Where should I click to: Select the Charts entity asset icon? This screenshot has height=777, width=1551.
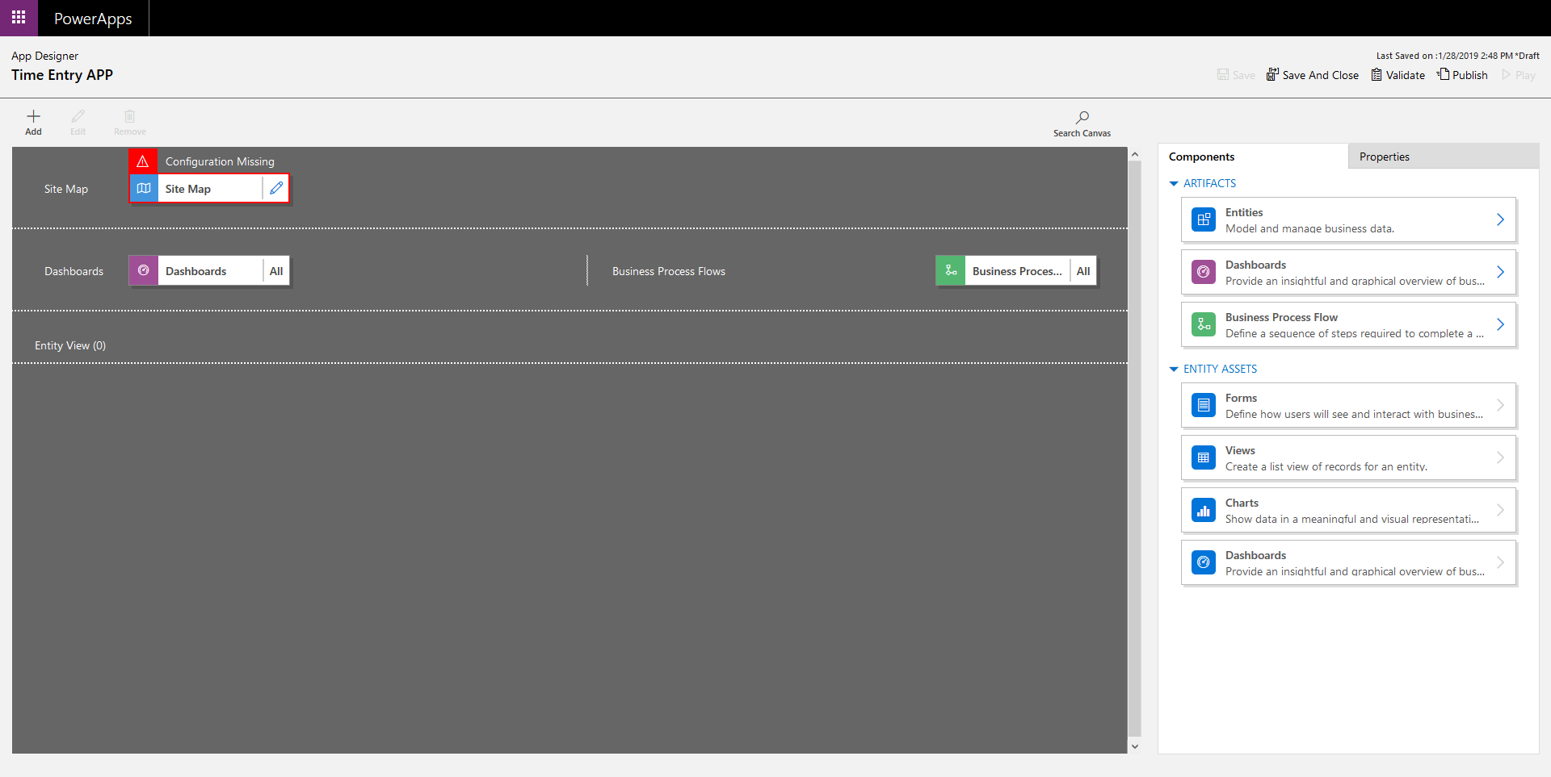coord(1204,510)
